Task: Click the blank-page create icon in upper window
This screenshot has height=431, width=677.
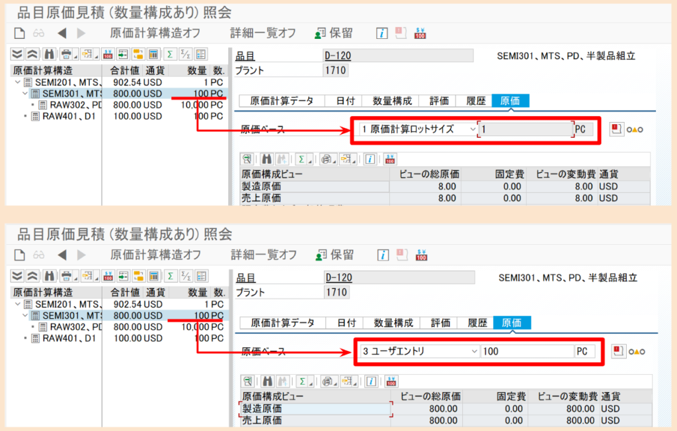Action: tap(19, 33)
